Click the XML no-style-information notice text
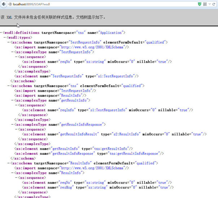The image size is (218, 198). (53, 17)
